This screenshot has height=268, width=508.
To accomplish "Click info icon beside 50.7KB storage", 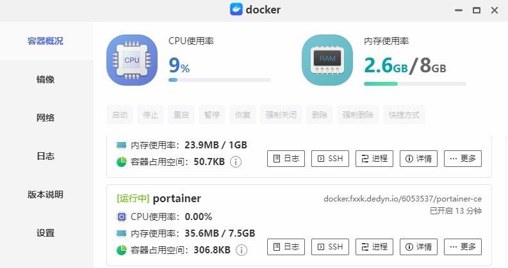I will tap(236, 162).
